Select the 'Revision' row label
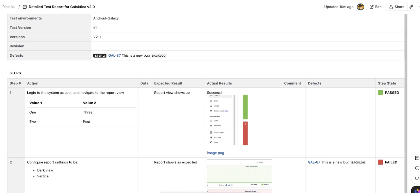This screenshot has height=193, width=420. coord(17,46)
